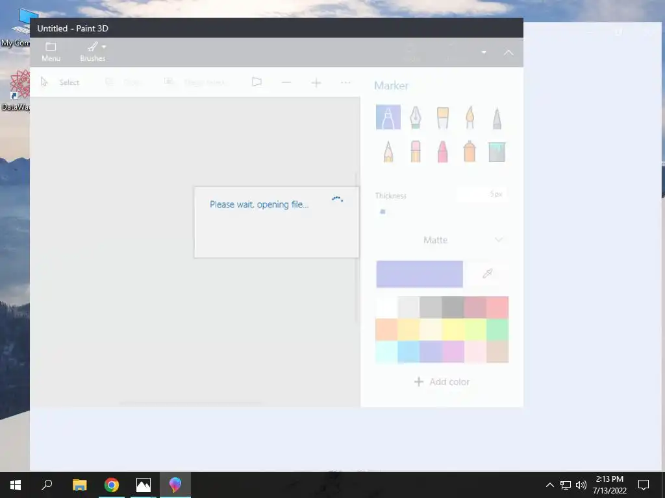The image size is (665, 498).
Task: Choose the red color swatch
Action: [x=497, y=307]
